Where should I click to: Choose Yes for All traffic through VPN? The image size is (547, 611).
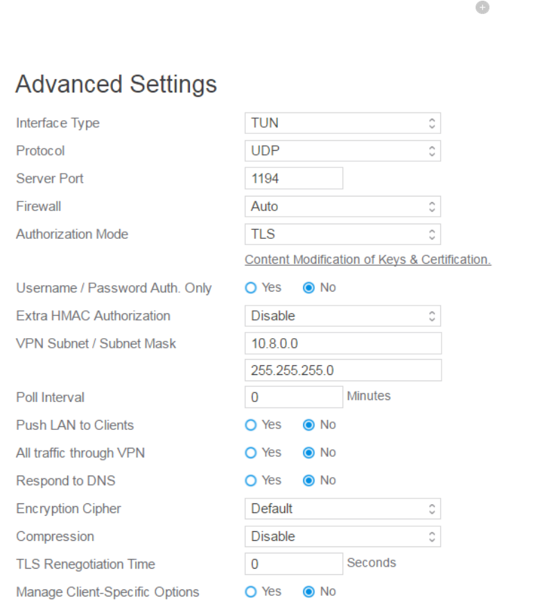point(252,453)
